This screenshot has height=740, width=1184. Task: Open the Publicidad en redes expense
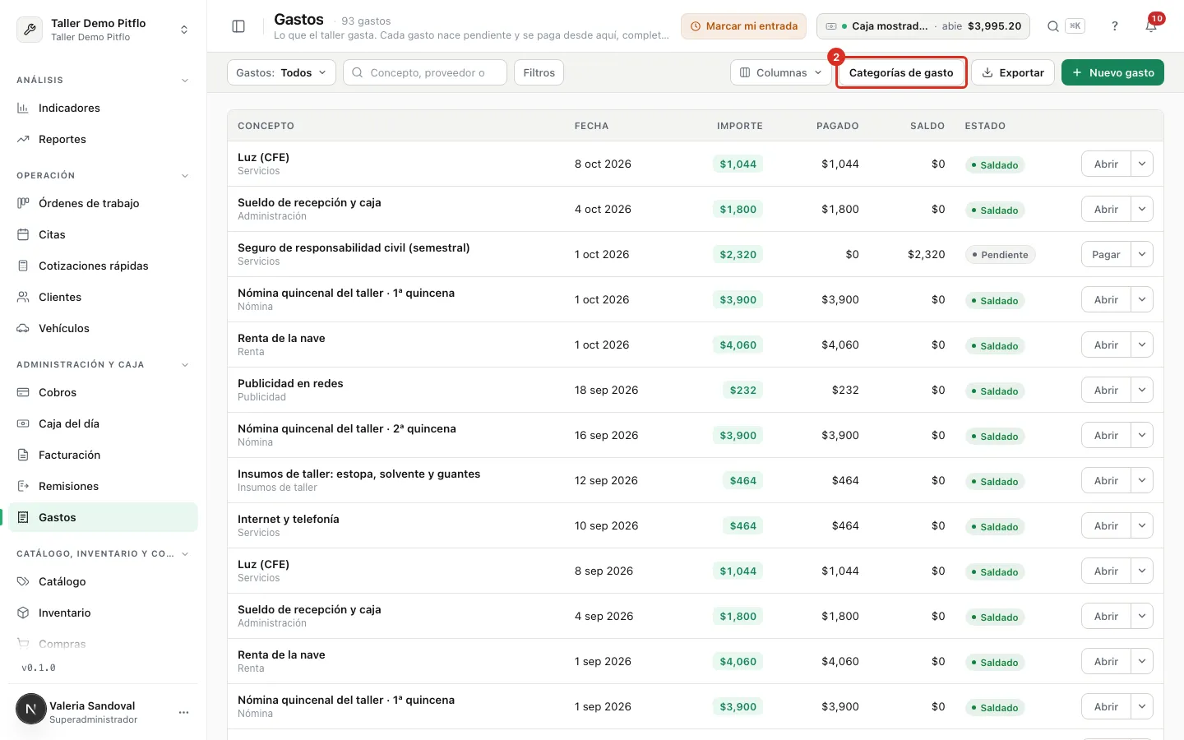1106,390
